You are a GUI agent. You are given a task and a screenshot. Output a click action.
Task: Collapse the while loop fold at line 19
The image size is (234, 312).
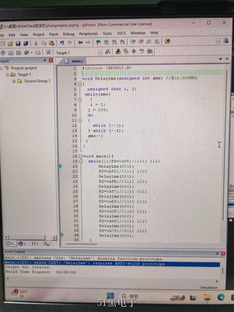(x=81, y=161)
